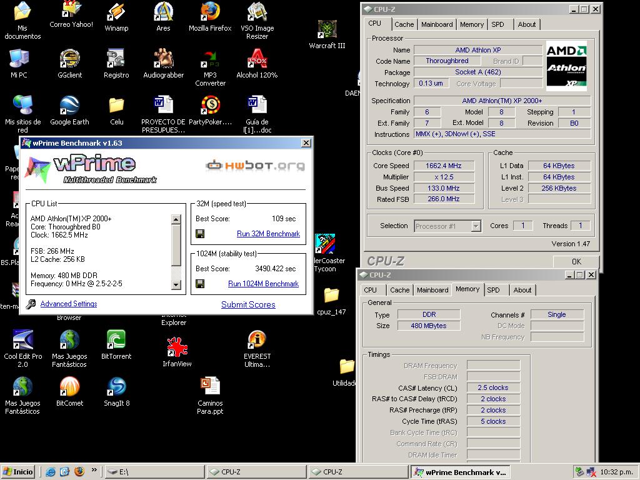Open Correo Yahoo! shortcut
This screenshot has width=640, height=480.
[71, 14]
